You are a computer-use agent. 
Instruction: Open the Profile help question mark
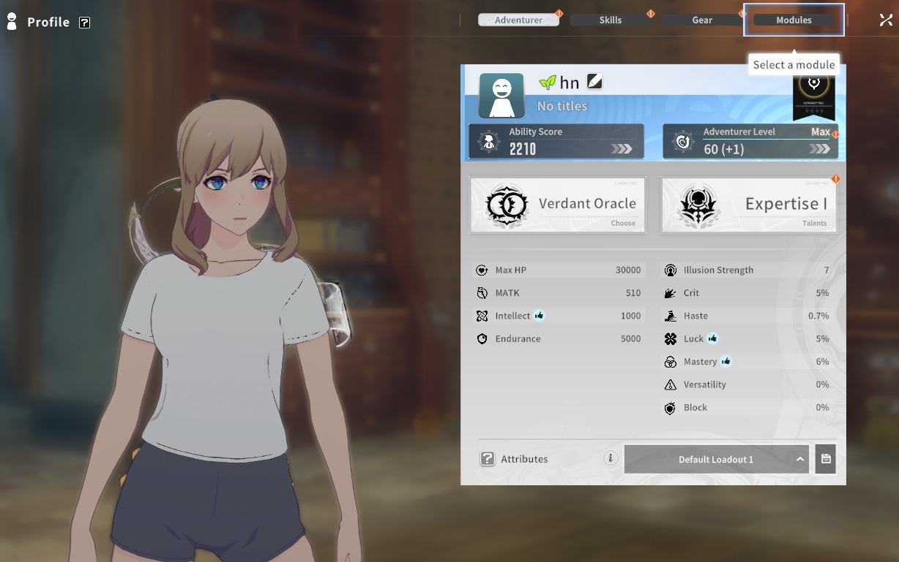tap(84, 23)
